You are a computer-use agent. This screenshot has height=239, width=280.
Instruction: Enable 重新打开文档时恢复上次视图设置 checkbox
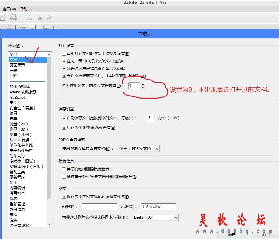64,53
